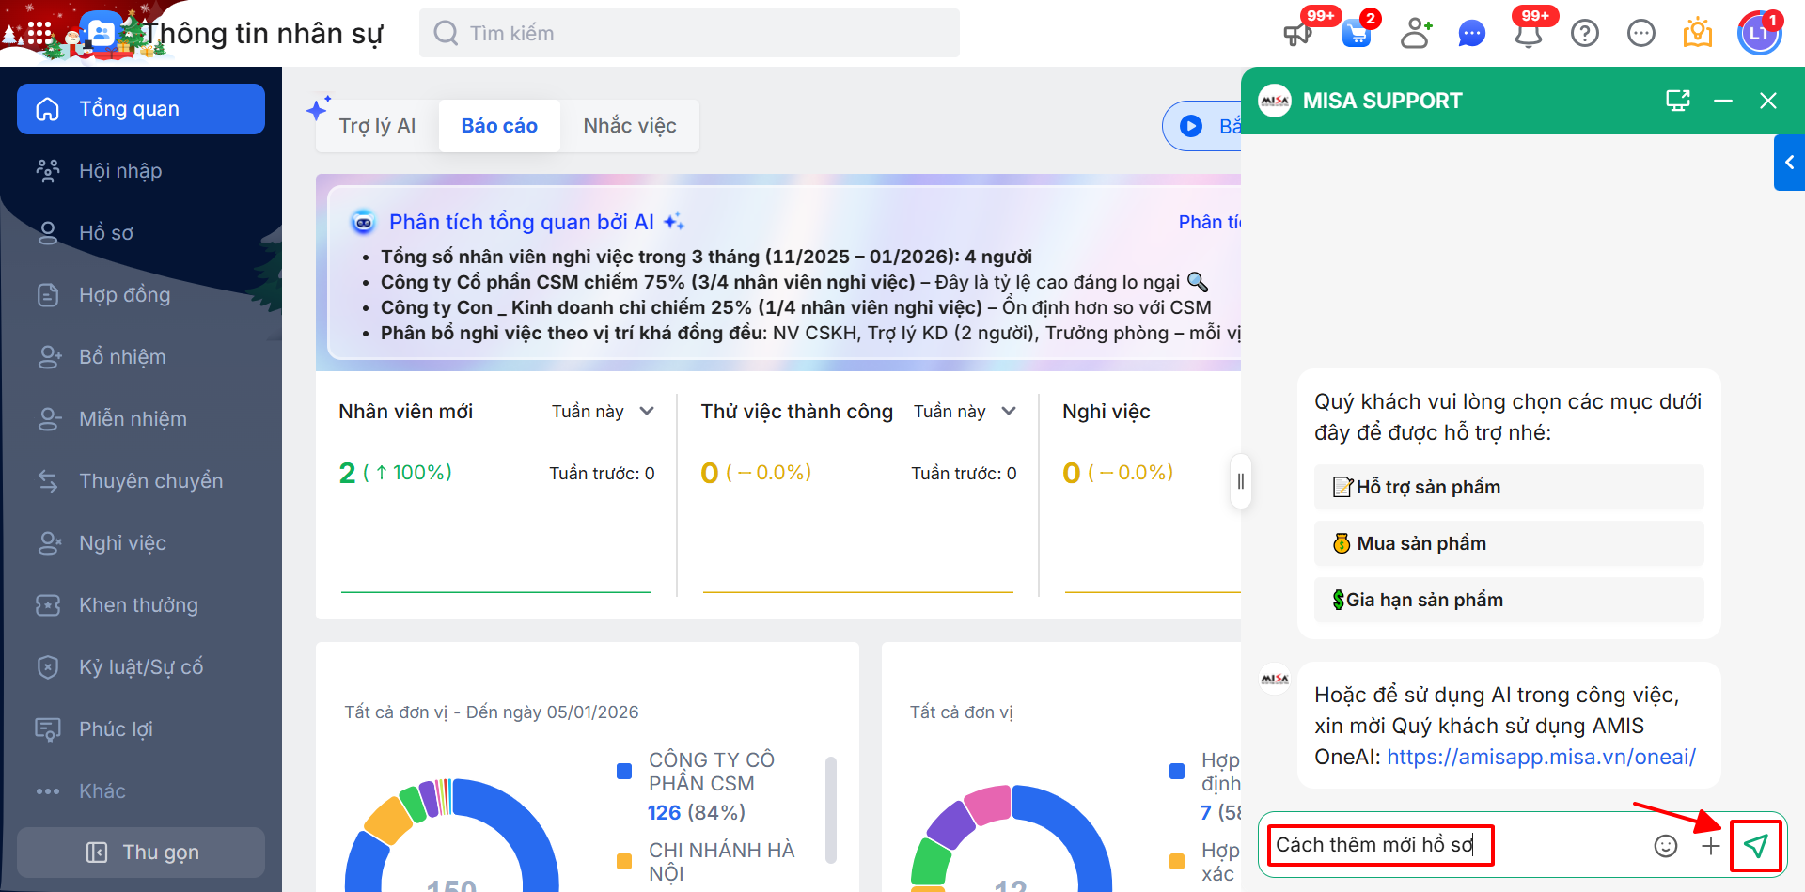Click the legend scrollbar in company chart
Image resolution: width=1805 pixels, height=892 pixels.
pyautogui.click(x=831, y=809)
